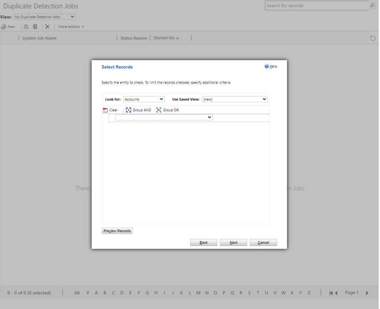The height and width of the screenshot is (309, 380).
Task: Open the Look for entity dropdown
Action: (x=144, y=99)
